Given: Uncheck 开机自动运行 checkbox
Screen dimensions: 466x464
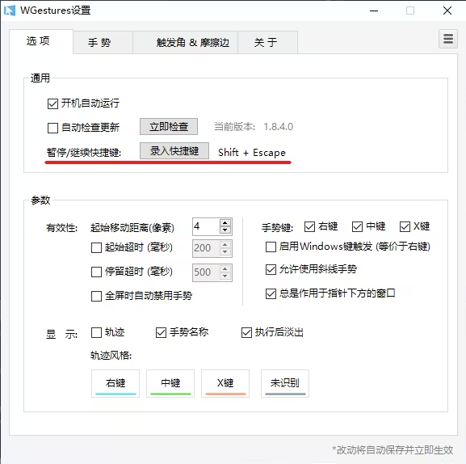Looking at the screenshot, I should pos(52,103).
